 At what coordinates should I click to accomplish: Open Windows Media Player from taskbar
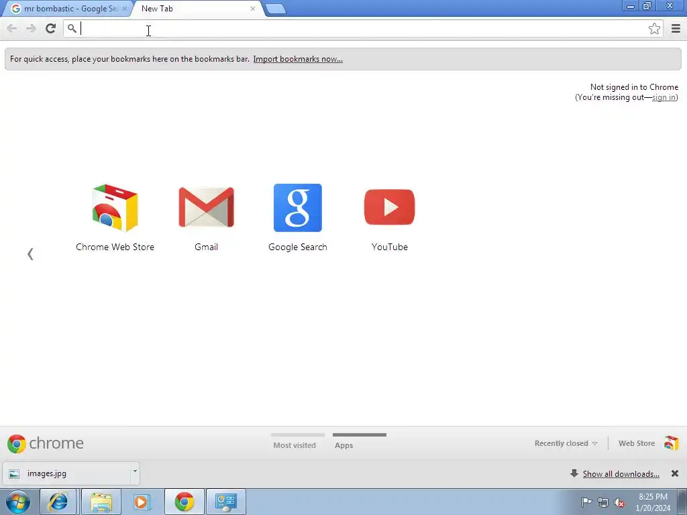click(x=142, y=502)
